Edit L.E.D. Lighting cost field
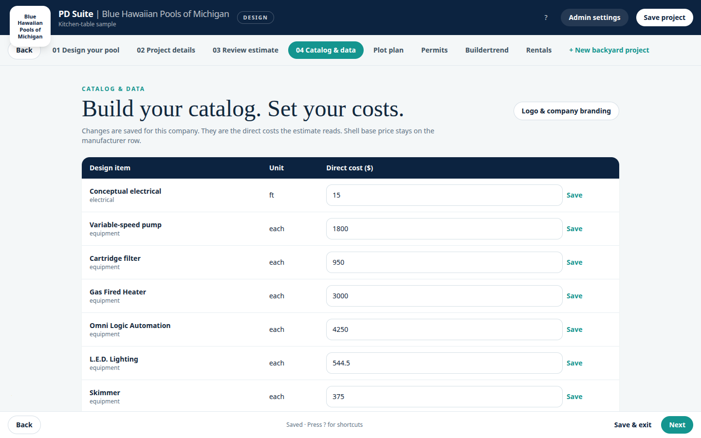This screenshot has height=438, width=701. click(444, 363)
